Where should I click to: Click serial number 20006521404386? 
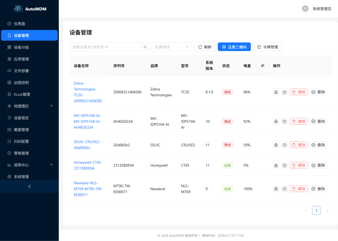click(127, 92)
